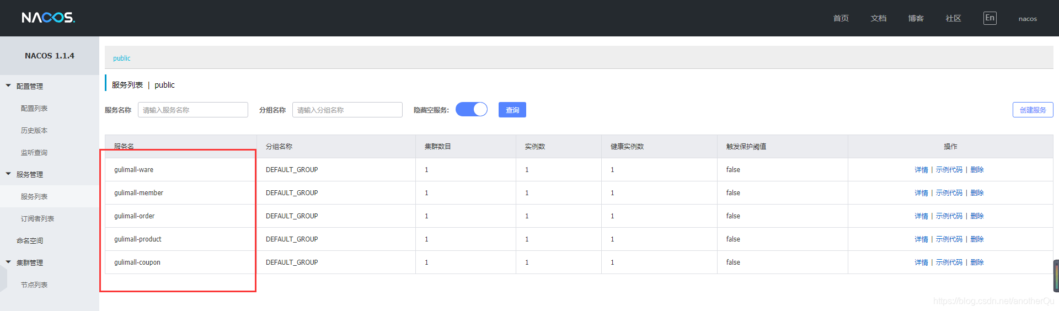Select the public namespace tab
Screen dimensions: 1059x311
[x=122, y=58]
